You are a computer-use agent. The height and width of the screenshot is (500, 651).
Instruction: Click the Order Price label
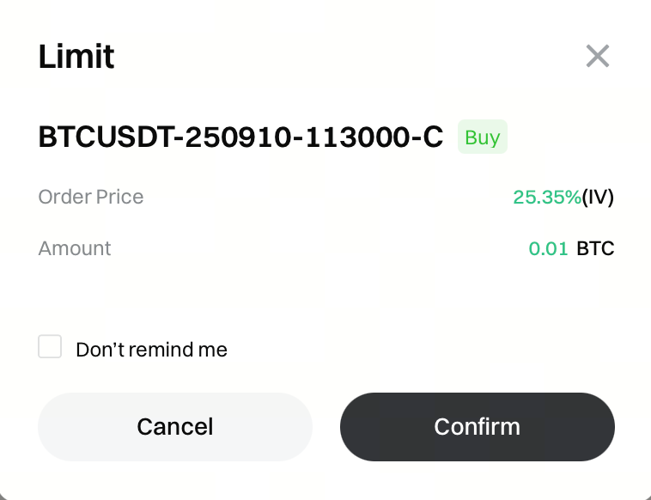(x=91, y=197)
